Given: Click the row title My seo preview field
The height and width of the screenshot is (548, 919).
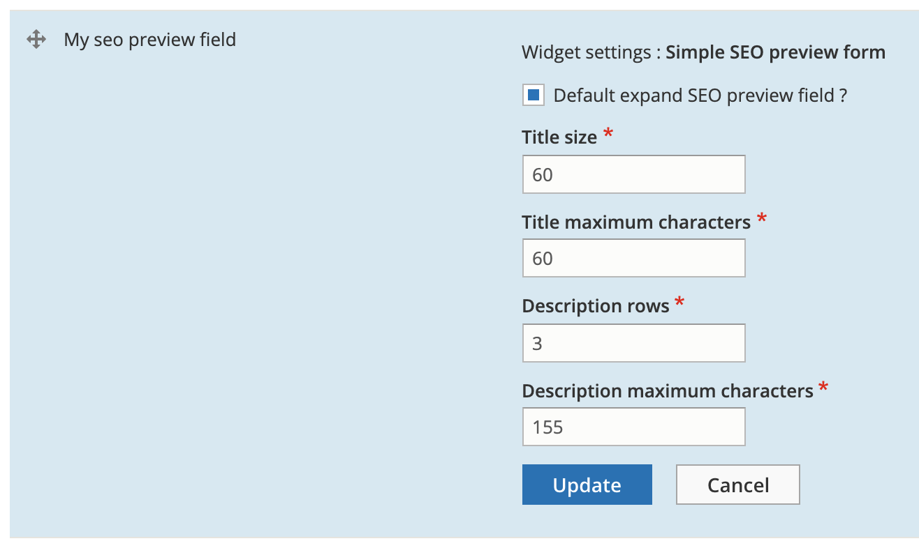Looking at the screenshot, I should (149, 39).
